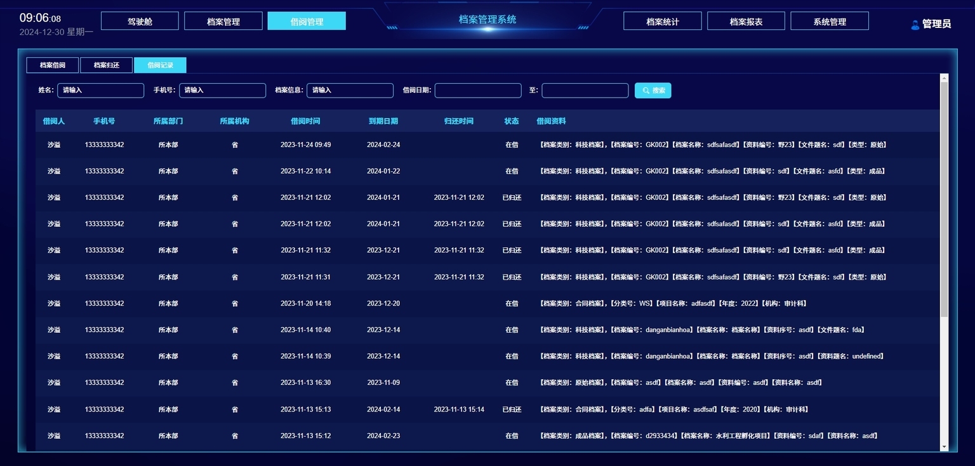Screen dimensions: 975x466
Task: Click due date 2023-11-09
Action: pyautogui.click(x=383, y=383)
